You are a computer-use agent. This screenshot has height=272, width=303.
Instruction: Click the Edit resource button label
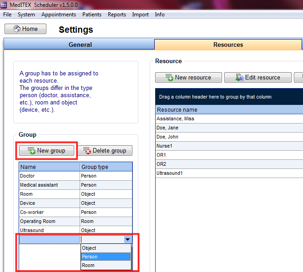point(263,77)
